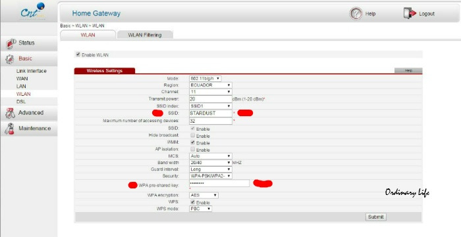Click the Help question mark icon
The image size is (461, 237).
point(356,14)
